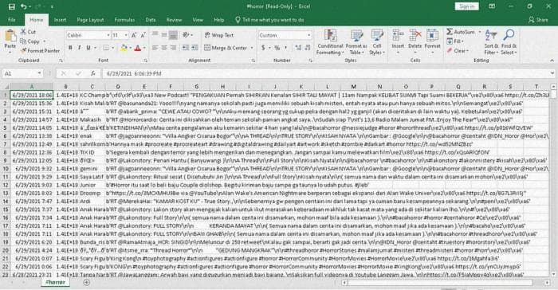The width and height of the screenshot is (558, 290).
Task: Open Find & Select magnifier menu
Action: 509,42
